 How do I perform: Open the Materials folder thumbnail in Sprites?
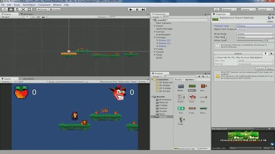pos(181,86)
